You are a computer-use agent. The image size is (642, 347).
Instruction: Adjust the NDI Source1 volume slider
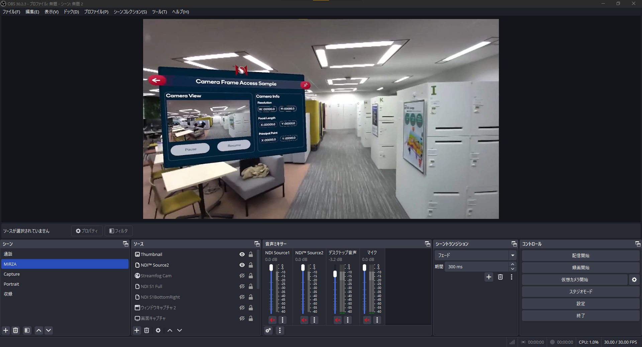pyautogui.click(x=271, y=268)
